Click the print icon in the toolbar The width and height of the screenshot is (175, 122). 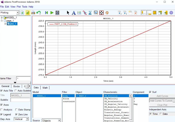pyautogui.click(x=33, y=12)
